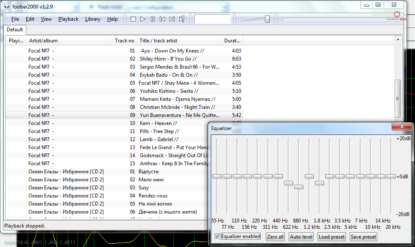The height and width of the screenshot is (247, 415).
Task: Select track Christian Mcbride - Night Train
Action: (x=124, y=107)
